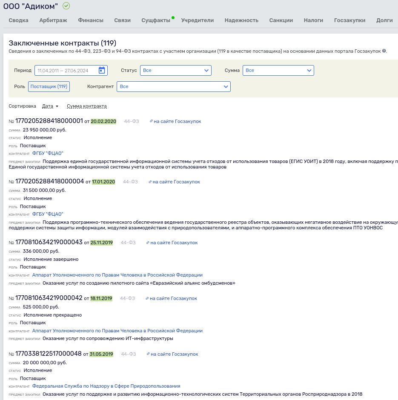Click highlighted date 31.05.2019

[x=101, y=354]
